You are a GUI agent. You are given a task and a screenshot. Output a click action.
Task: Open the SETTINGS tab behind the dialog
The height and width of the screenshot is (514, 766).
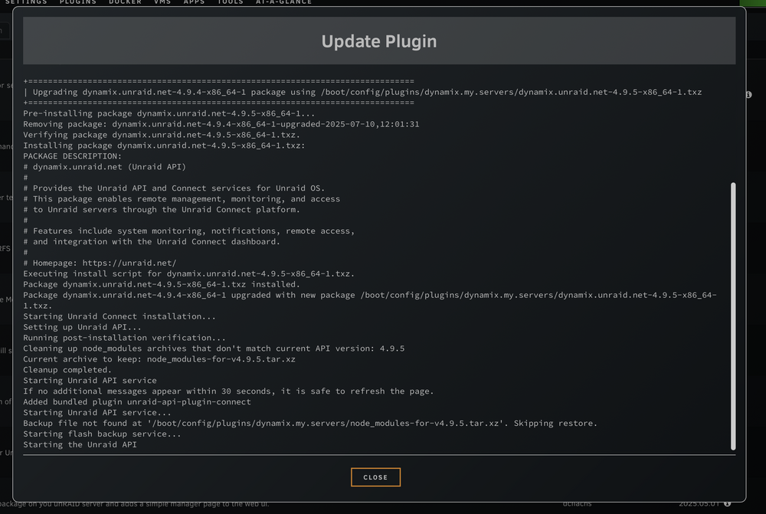(x=26, y=2)
